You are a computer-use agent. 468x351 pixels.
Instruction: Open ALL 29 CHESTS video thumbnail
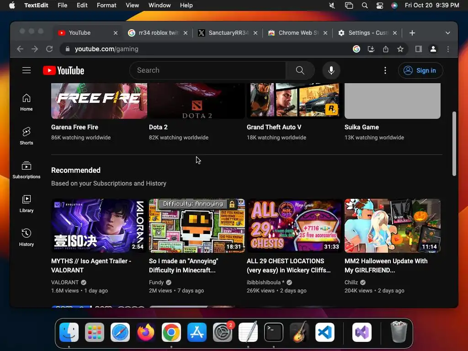(x=295, y=226)
